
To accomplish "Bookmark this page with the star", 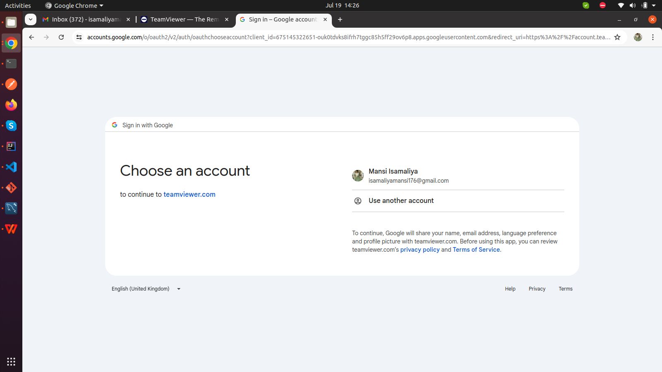I will click(617, 37).
